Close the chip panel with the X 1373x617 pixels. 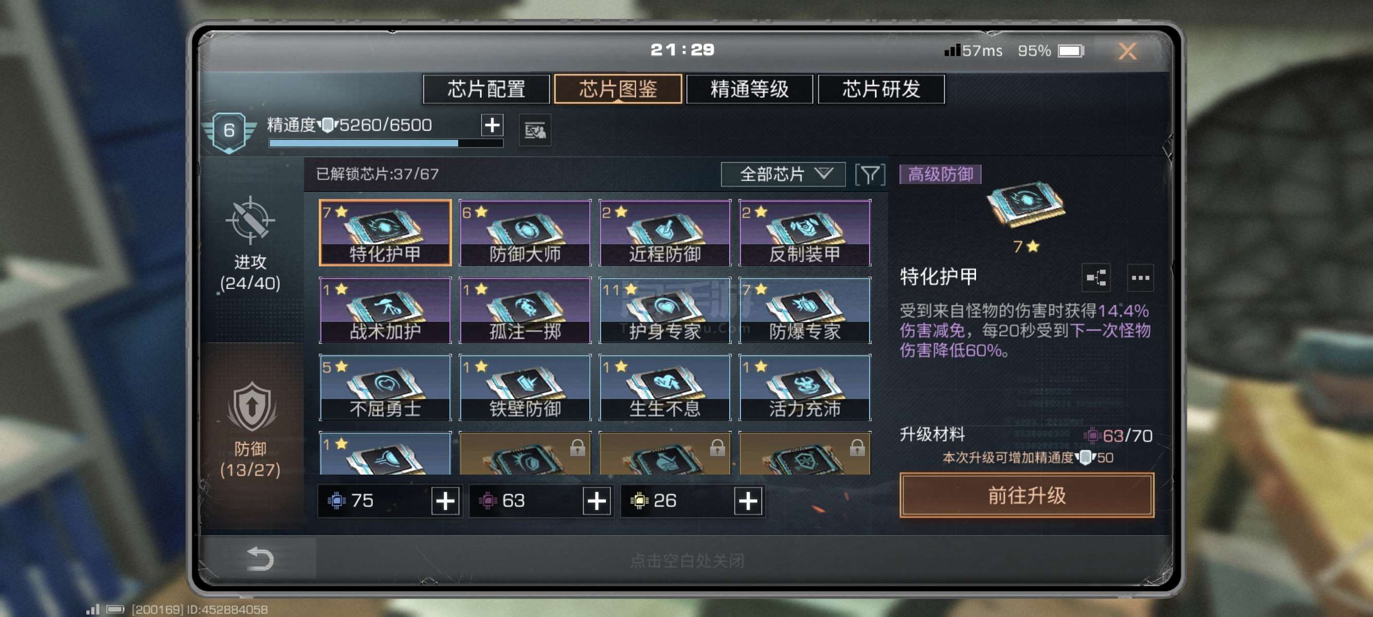tap(1127, 51)
